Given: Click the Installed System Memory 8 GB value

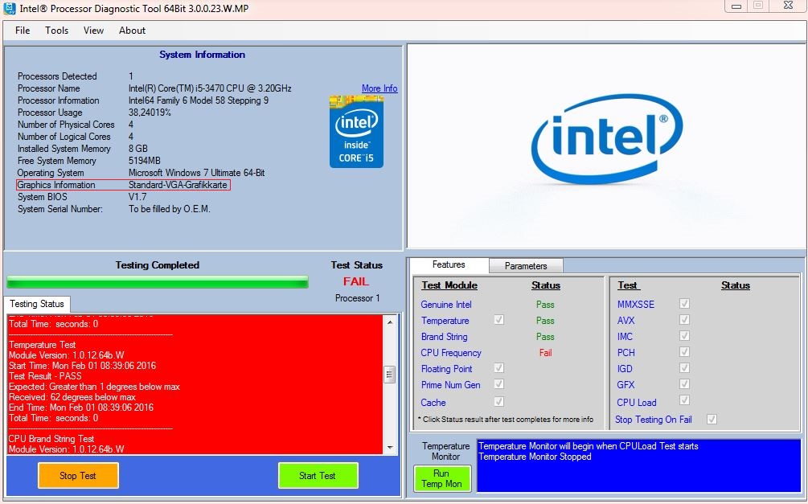Looking at the screenshot, I should pyautogui.click(x=138, y=149).
